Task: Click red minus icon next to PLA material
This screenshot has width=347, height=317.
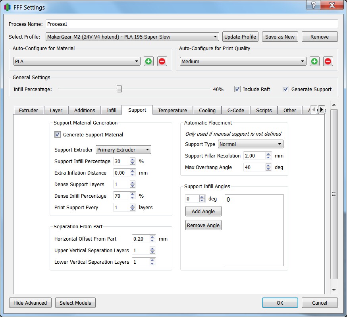Action: pos(162,61)
